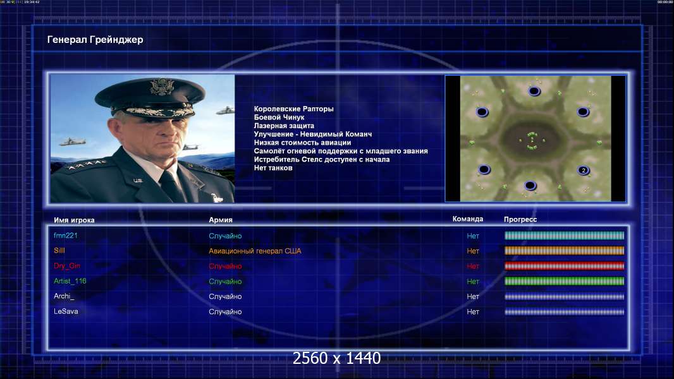The height and width of the screenshot is (379, 674).
Task: Click the 'Генерал Грейнджер' title
Action: pyautogui.click(x=95, y=40)
